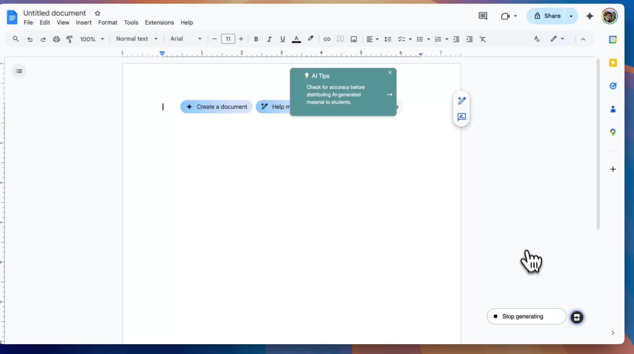
Task: Expand the numbered list options arrow
Action: (447, 39)
